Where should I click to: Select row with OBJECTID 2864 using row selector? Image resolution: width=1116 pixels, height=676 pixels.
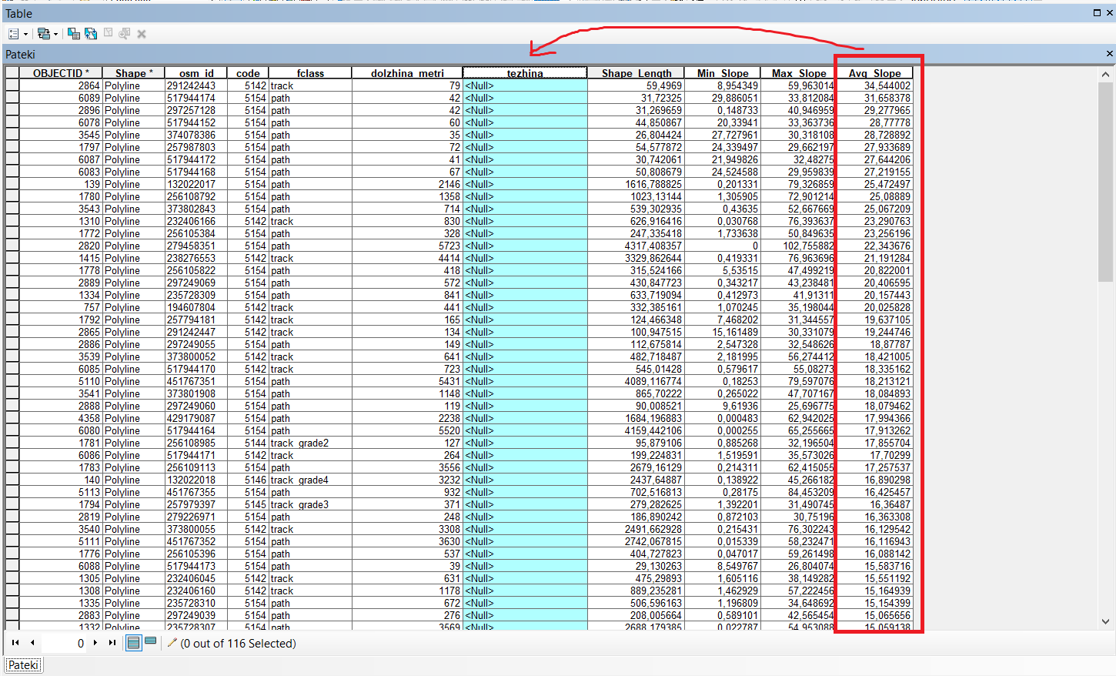click(12, 85)
